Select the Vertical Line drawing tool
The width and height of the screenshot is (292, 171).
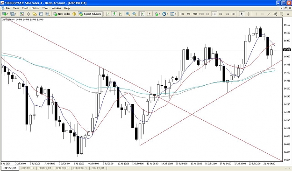tap(256, 14)
